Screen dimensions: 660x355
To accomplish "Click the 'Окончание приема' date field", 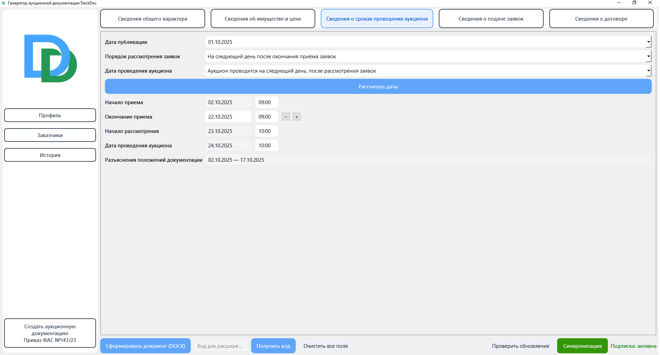I will pos(228,117).
